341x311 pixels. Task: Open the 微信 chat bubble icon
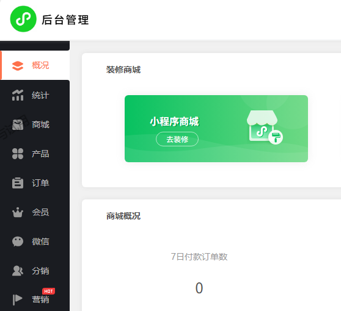[x=18, y=241]
